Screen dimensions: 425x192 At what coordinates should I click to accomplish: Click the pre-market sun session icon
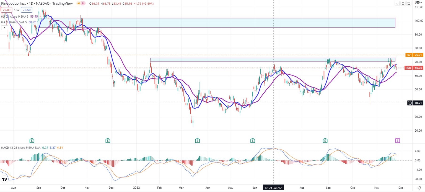pos(79,4)
